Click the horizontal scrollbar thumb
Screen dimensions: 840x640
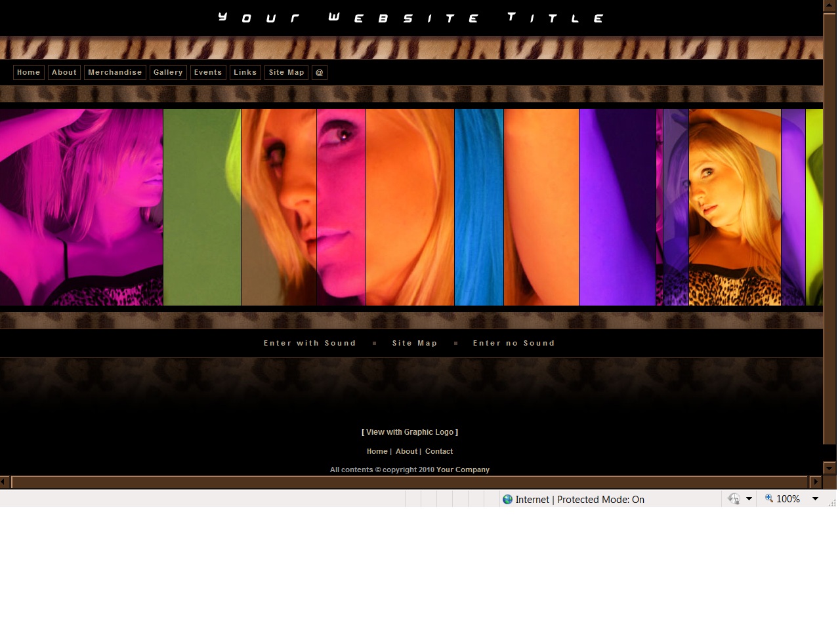coord(410,482)
